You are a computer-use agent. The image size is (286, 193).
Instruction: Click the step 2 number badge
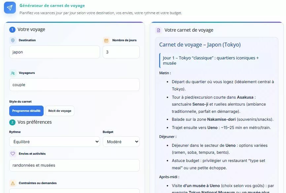click(12, 122)
